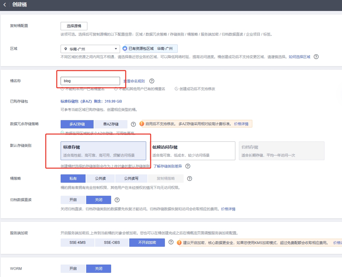Enable 归档数据直读 with 开启
This screenshot has height=277, width=342.
pos(73,200)
